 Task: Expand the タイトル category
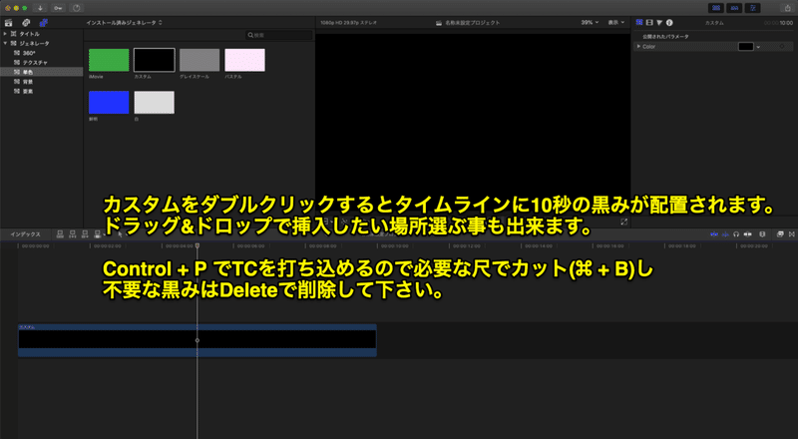pos(5,34)
